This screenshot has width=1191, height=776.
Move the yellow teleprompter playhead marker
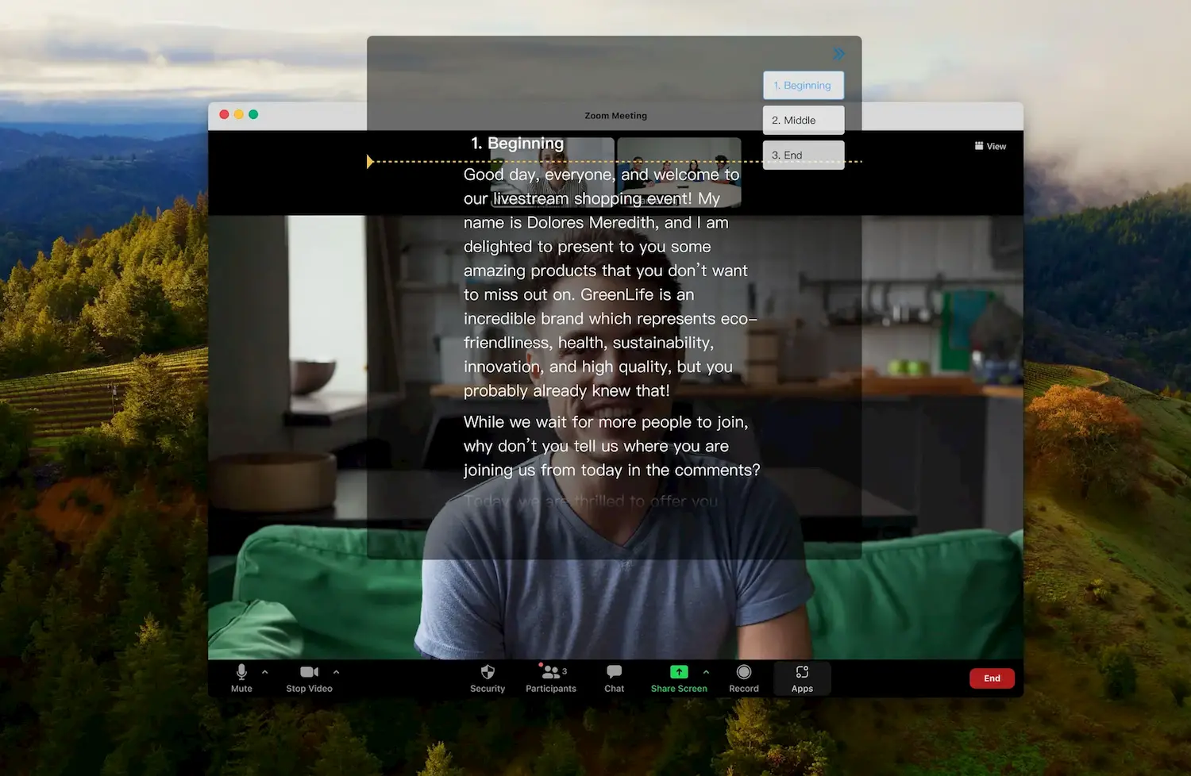[x=371, y=160]
